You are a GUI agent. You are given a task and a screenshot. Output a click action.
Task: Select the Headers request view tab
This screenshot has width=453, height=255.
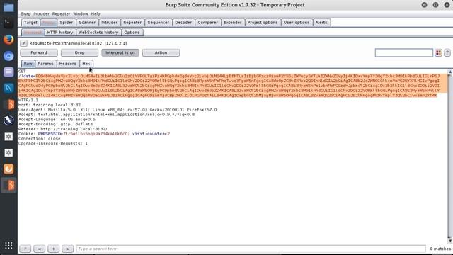point(68,64)
